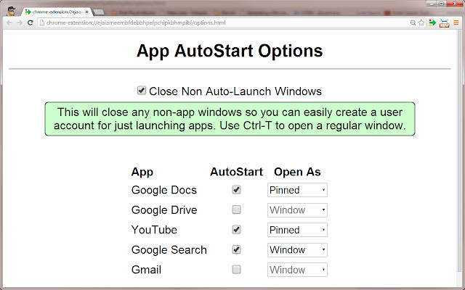Open the App AutoStart green arrow extension icon
Viewport: 465px width, 290px height.
[x=433, y=22]
